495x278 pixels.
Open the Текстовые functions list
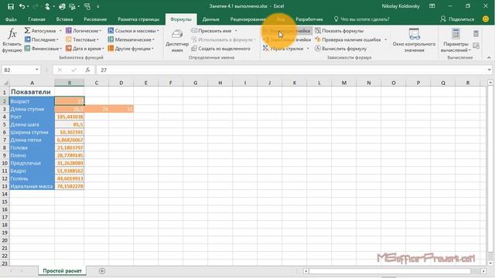pos(82,39)
